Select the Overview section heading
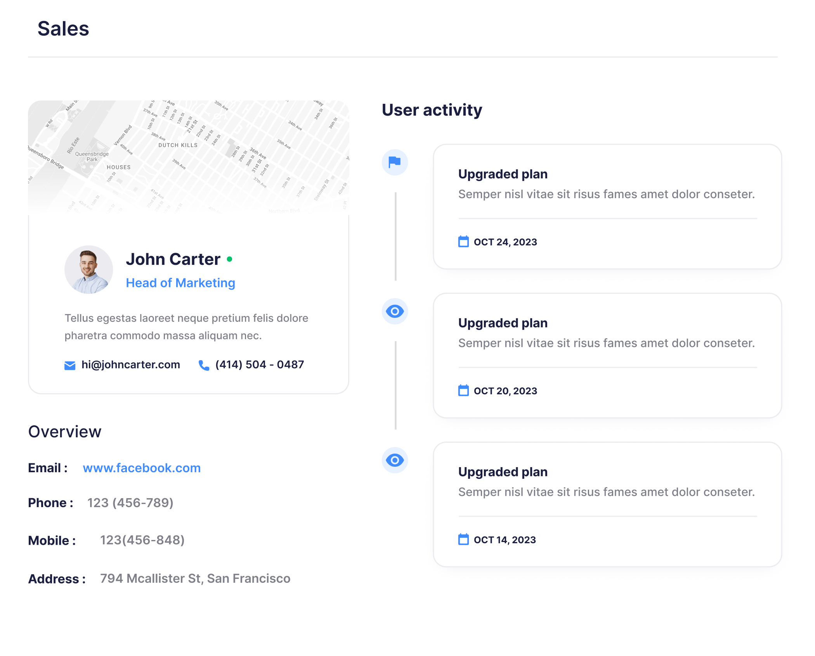Image resolution: width=815 pixels, height=656 pixels. (65, 431)
